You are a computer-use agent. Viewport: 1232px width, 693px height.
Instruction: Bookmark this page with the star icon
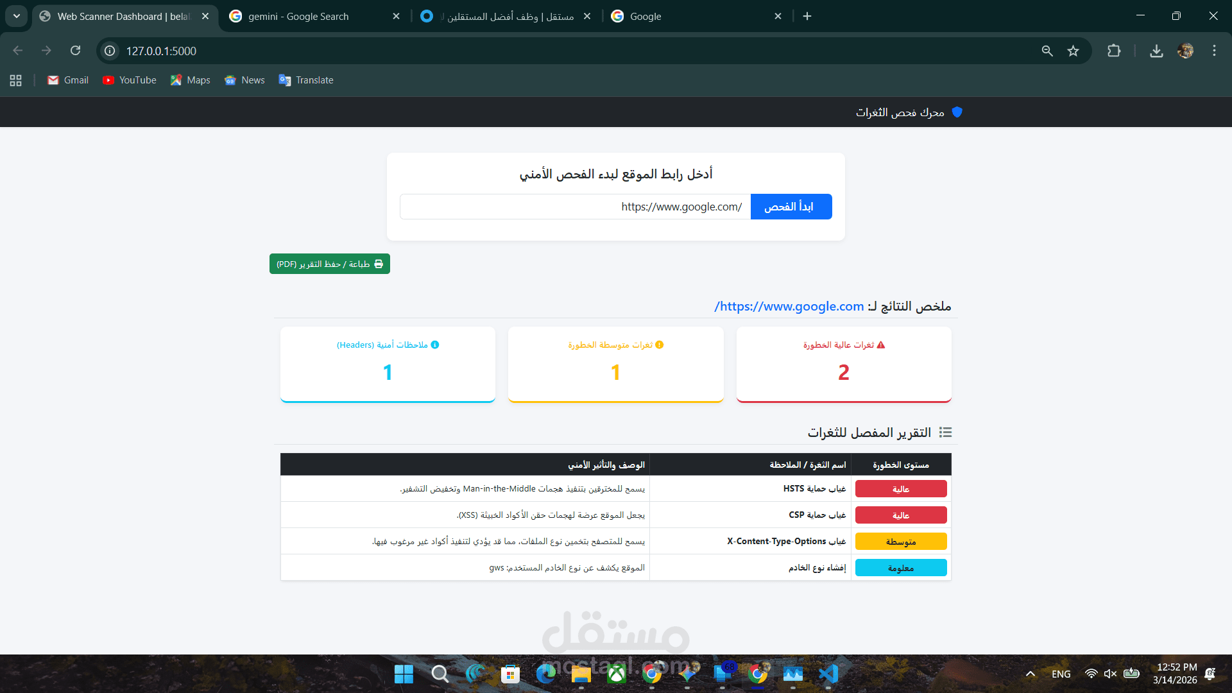(1073, 51)
